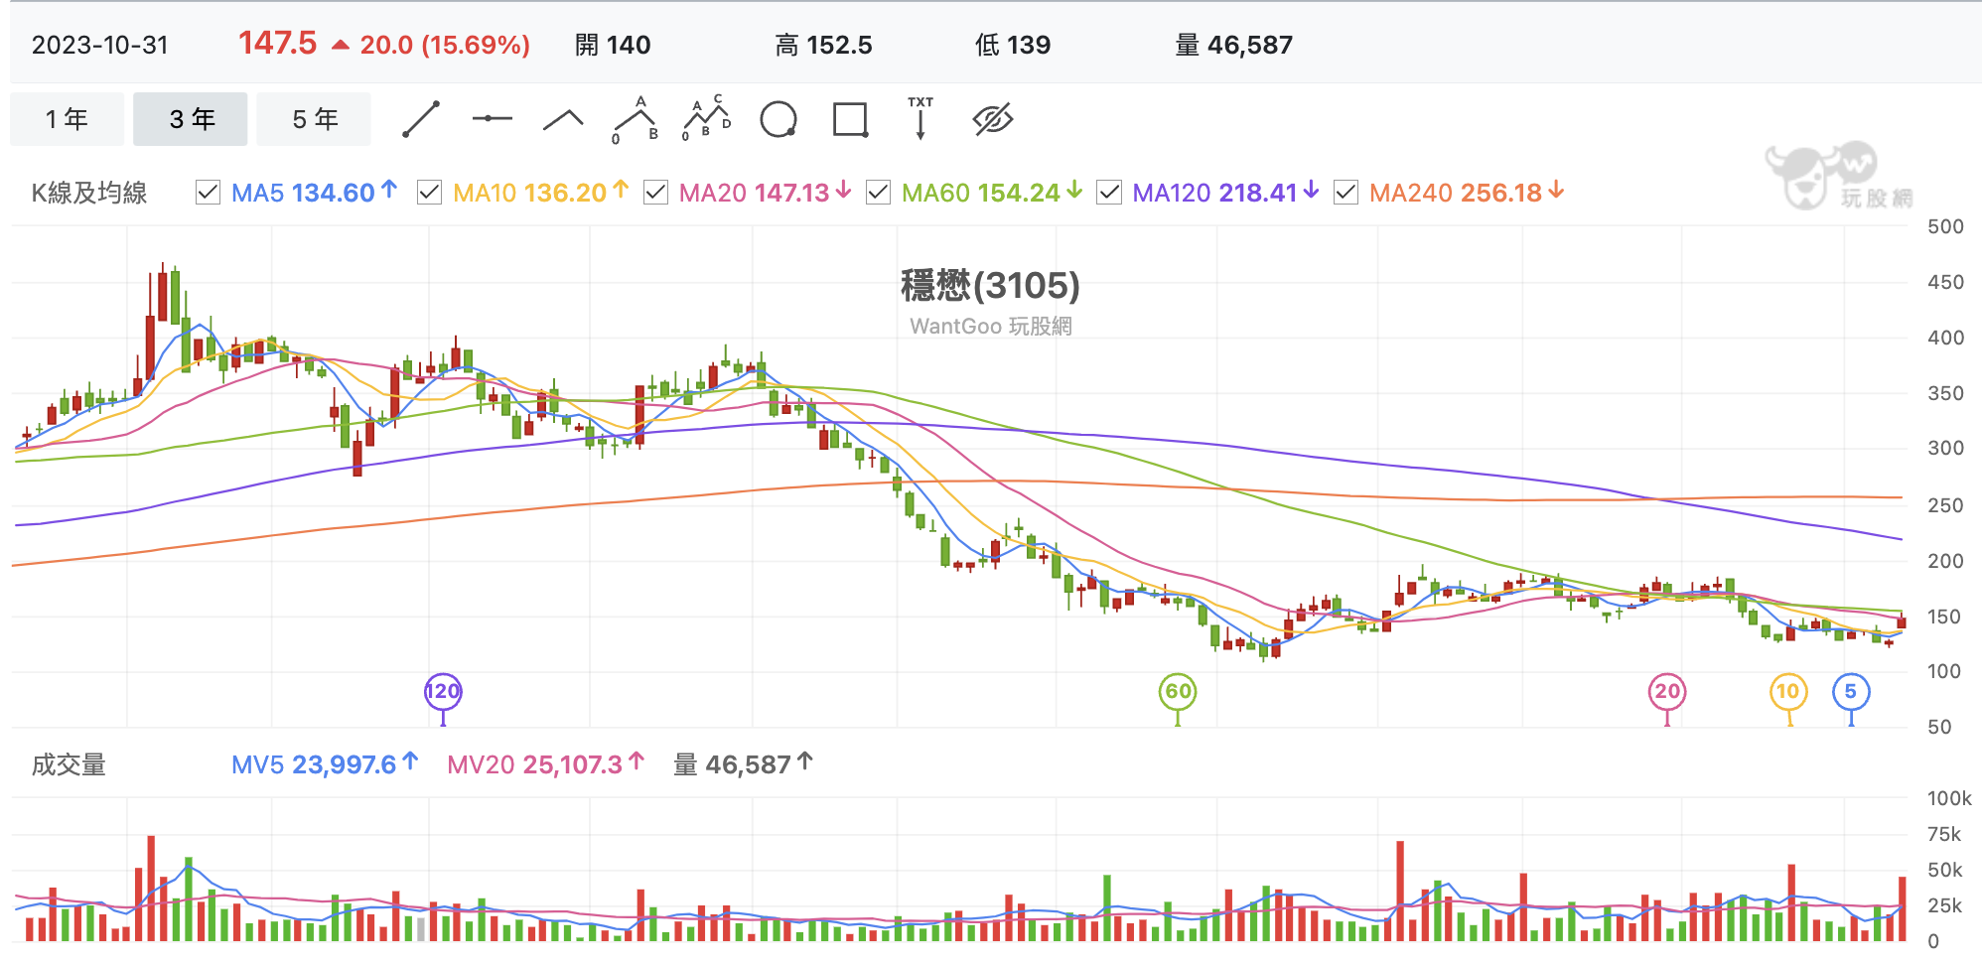Toggle the hide drawings eye icon
1982x965 pixels.
pyautogui.click(x=993, y=119)
